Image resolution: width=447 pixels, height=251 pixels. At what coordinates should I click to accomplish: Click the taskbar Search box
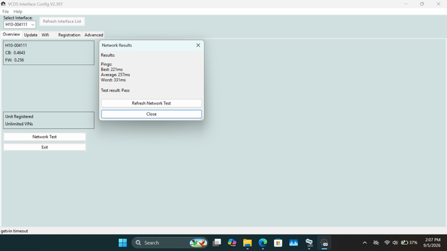(x=170, y=243)
